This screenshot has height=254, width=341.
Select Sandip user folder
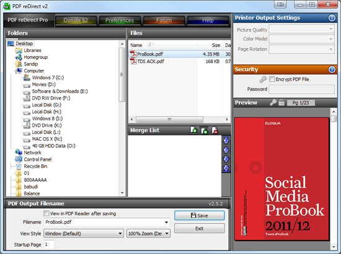click(31, 64)
